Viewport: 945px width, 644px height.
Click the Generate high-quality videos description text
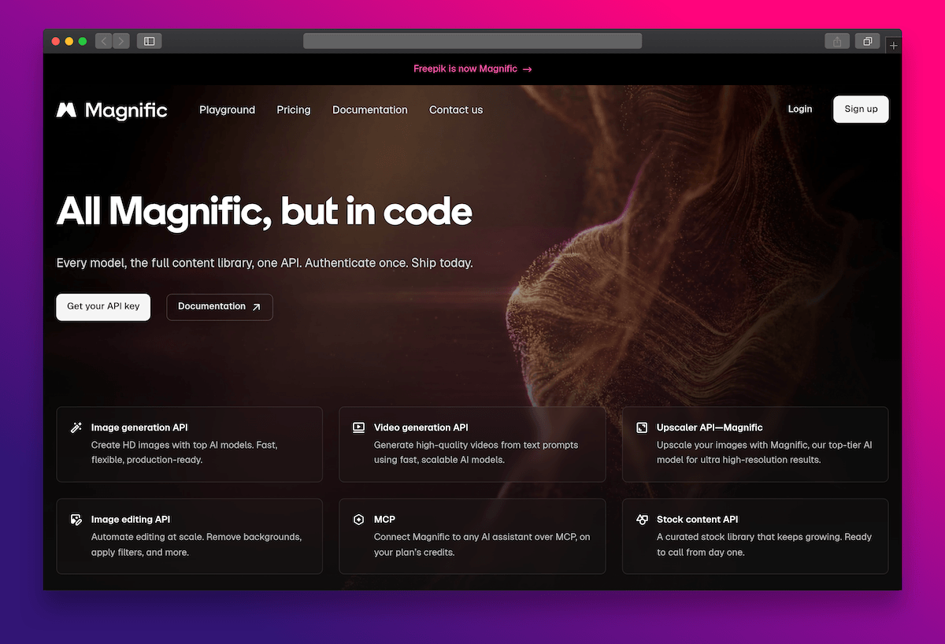[476, 453]
